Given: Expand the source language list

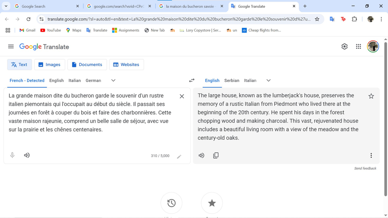Looking at the screenshot, I should [x=113, y=80].
